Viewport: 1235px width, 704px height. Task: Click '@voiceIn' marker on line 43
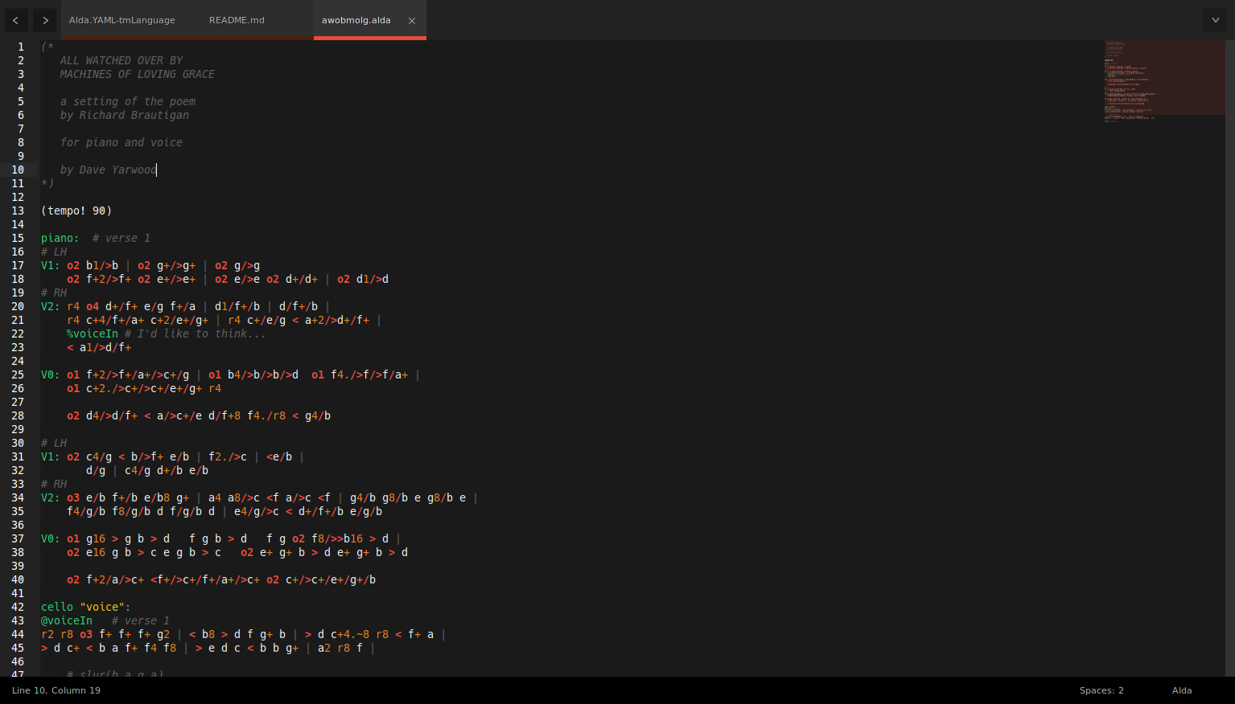point(67,620)
